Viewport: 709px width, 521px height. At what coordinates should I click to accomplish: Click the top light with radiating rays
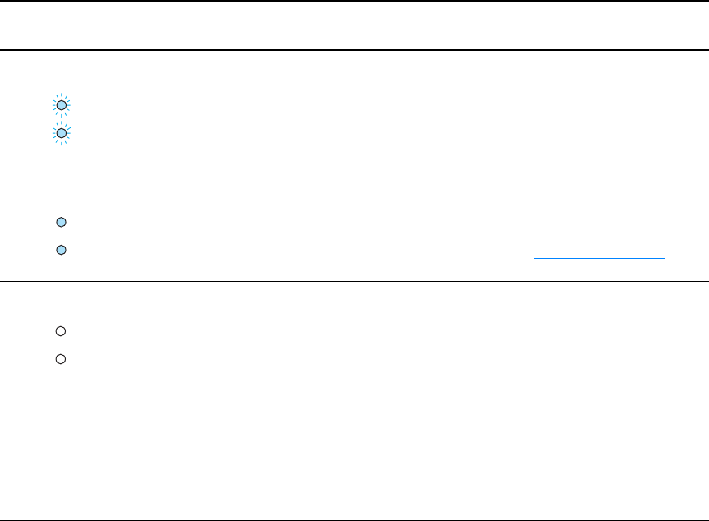point(61,105)
